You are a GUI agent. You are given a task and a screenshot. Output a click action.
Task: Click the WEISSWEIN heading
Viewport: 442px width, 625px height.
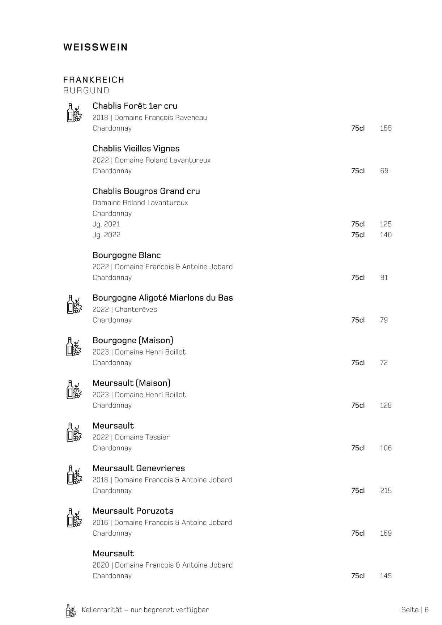[x=95, y=47]
